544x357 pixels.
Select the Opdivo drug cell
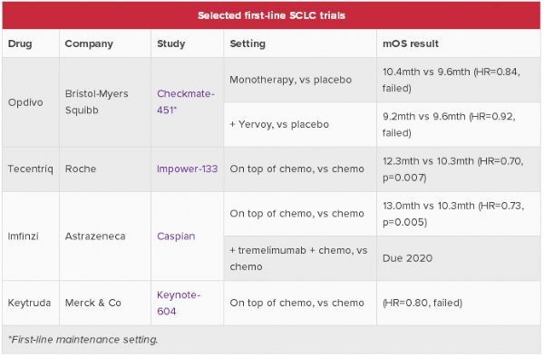pyautogui.click(x=31, y=102)
